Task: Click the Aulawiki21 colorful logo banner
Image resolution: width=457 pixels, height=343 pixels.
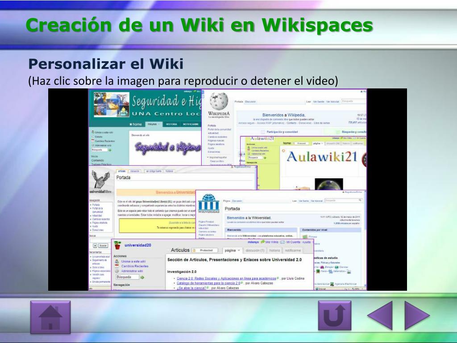Action: 322,157
